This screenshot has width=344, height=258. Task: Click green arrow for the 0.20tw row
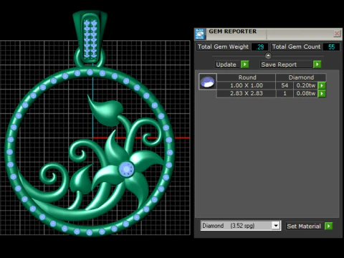point(322,85)
